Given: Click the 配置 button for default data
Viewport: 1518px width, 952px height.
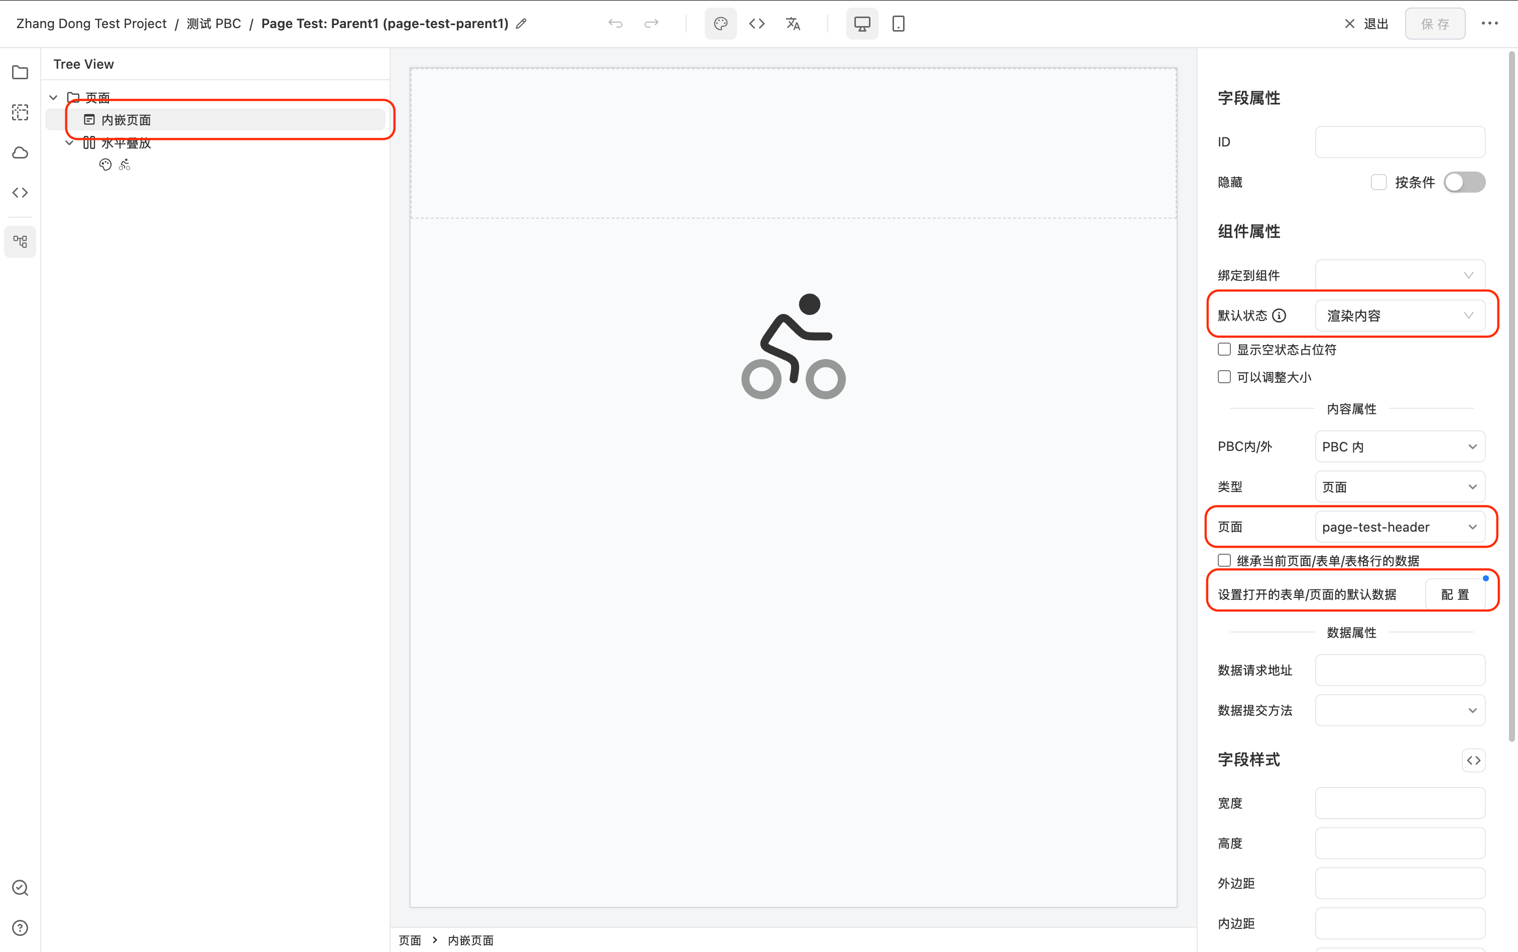Looking at the screenshot, I should 1455,594.
